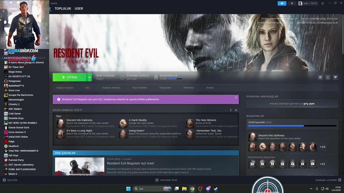
Task: Open the TOPLULUK menu
Action: coord(63,9)
